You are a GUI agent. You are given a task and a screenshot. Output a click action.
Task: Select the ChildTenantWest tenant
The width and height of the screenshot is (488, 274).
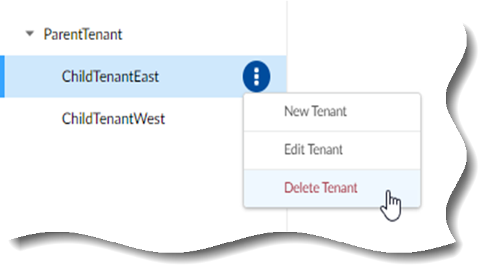click(x=114, y=119)
